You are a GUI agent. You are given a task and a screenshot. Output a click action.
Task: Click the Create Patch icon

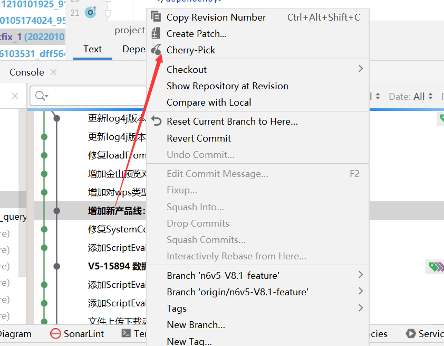point(156,34)
